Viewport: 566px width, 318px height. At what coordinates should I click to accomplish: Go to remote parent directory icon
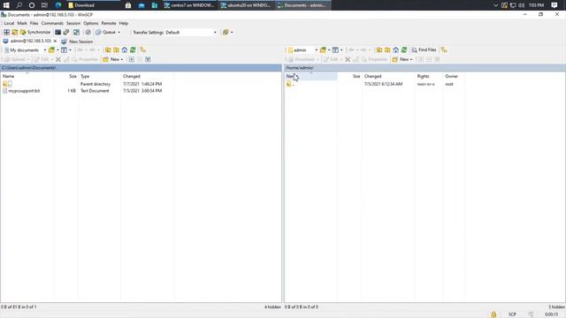(379, 50)
